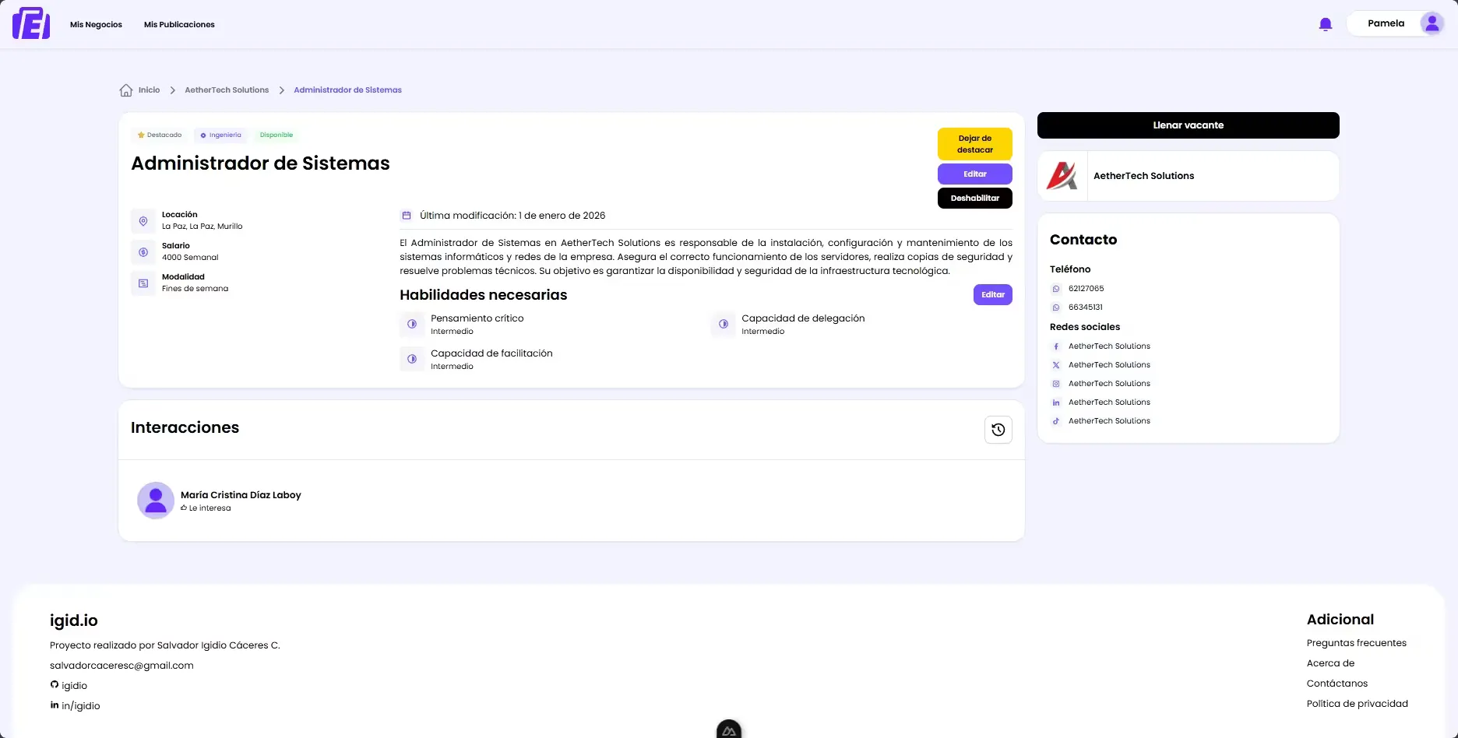Go to 'Mis Negocios'
Viewport: 1458px width, 738px height.
click(96, 24)
